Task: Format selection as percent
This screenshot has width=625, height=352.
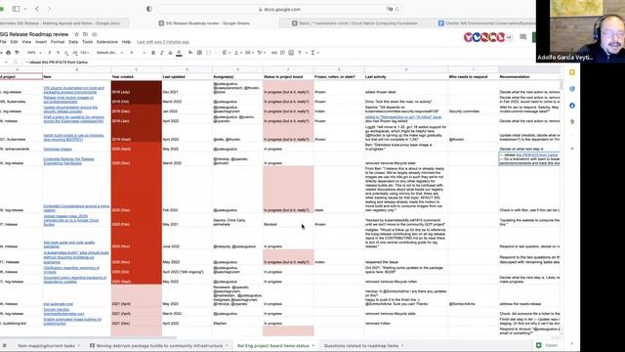Action: pos(59,53)
